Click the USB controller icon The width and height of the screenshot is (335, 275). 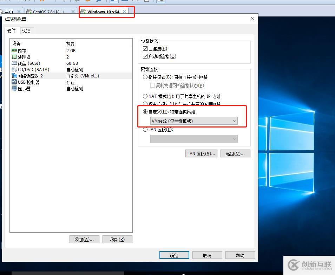(14, 82)
